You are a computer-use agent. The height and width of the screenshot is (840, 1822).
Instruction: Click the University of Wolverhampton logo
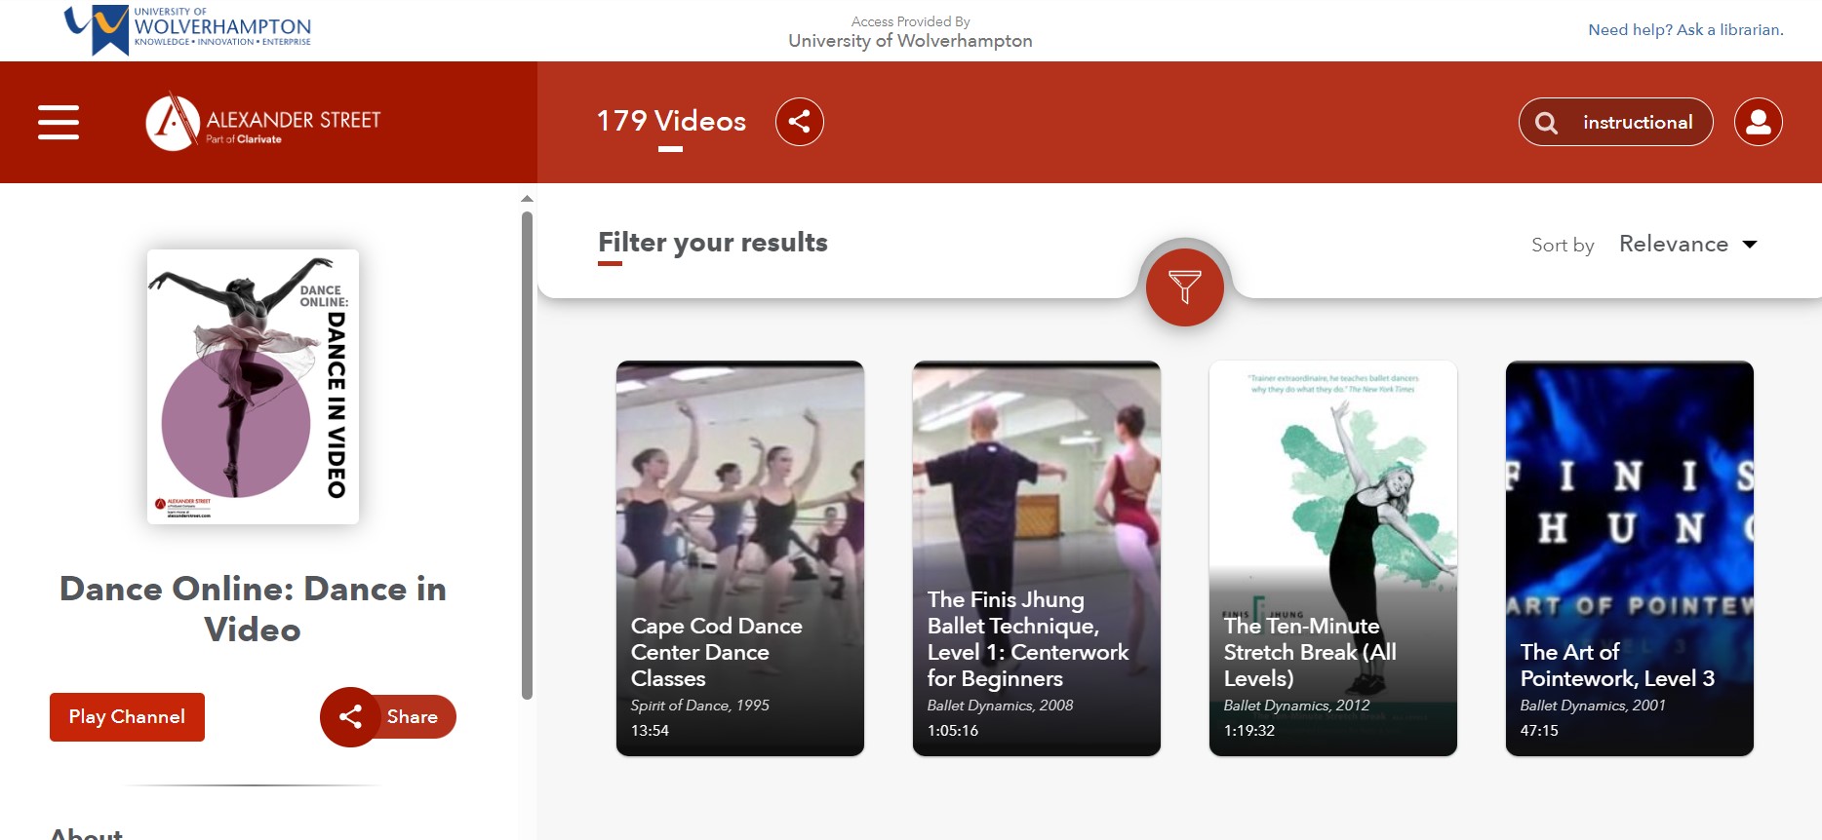pos(187,29)
